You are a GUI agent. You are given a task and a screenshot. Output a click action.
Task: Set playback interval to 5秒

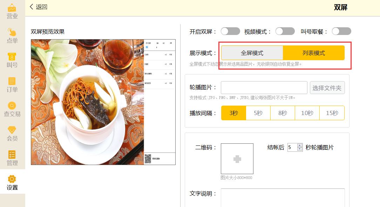pos(258,113)
